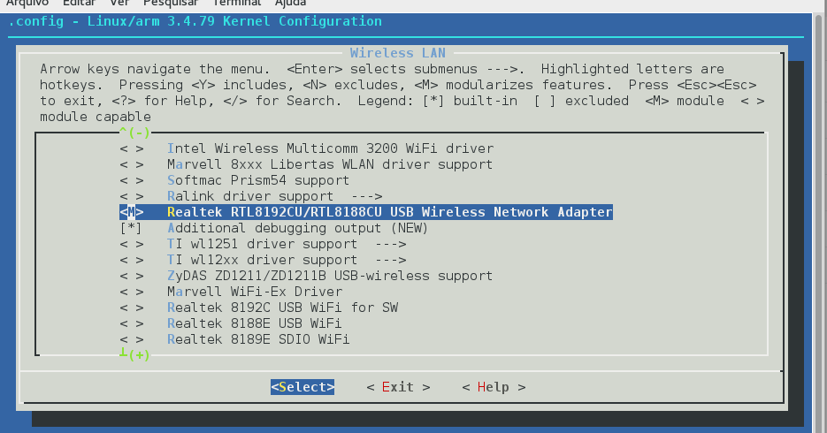Select Realtek 8189E SDIO WiFi entry
Viewport: 827px width, 433px height.
[x=258, y=339]
